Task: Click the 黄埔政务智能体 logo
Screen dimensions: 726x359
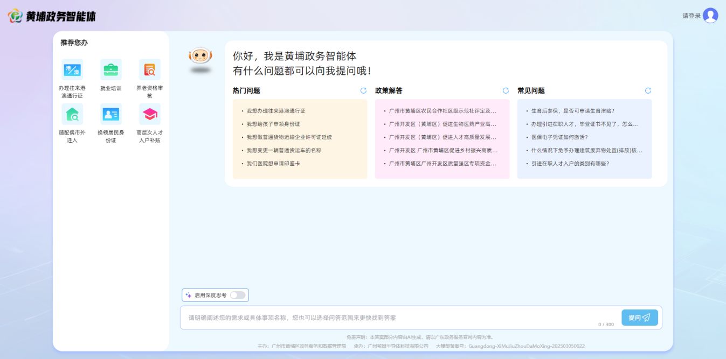Action: pyautogui.click(x=52, y=16)
